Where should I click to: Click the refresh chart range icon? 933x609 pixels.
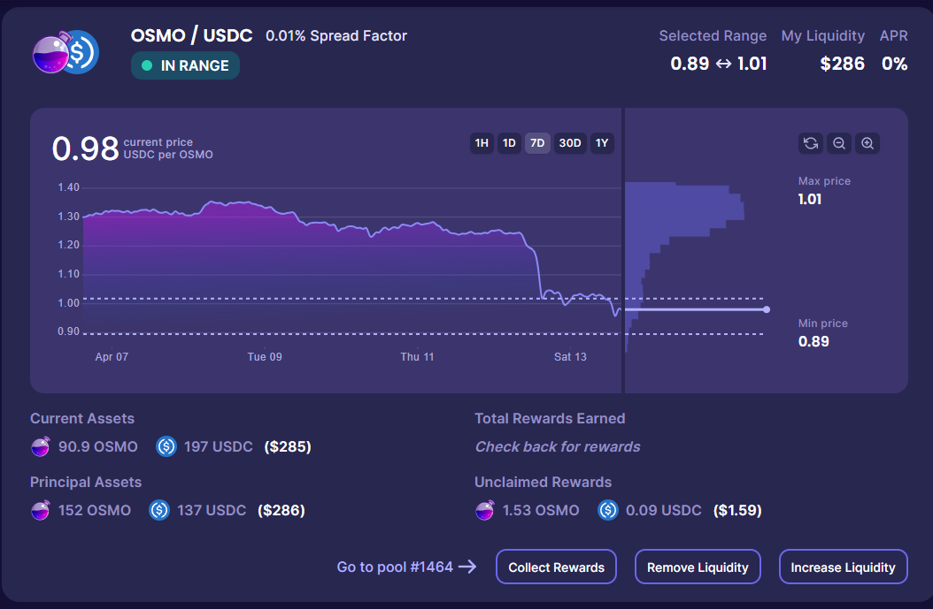click(x=810, y=143)
